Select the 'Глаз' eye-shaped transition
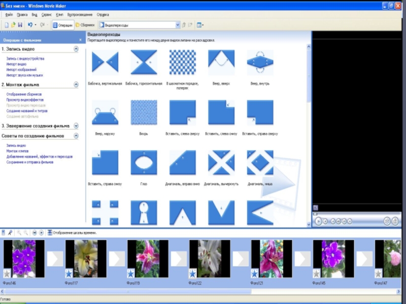 pyautogui.click(x=144, y=163)
